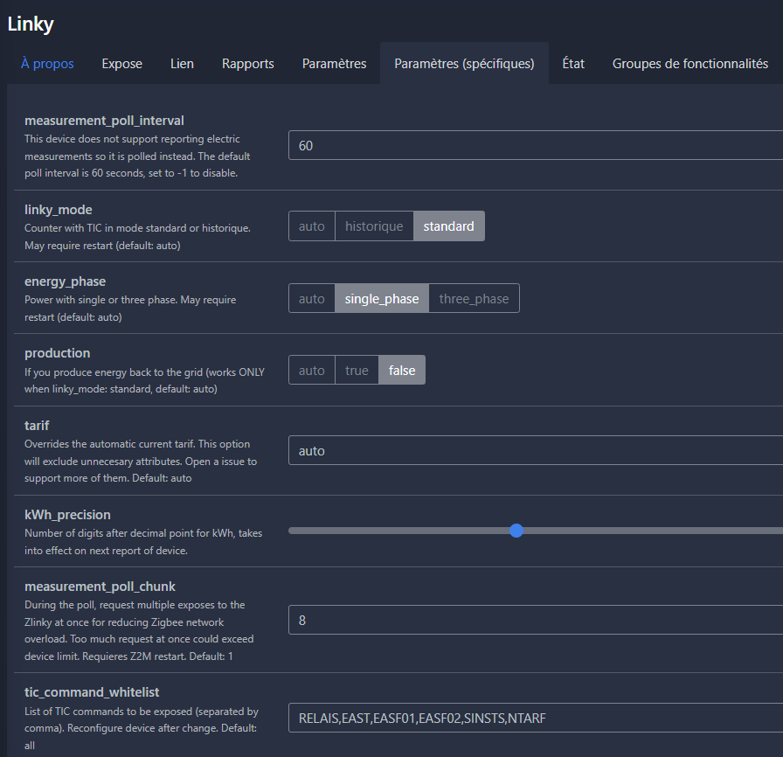The height and width of the screenshot is (757, 783).
Task: Set production to false
Action: pos(402,371)
